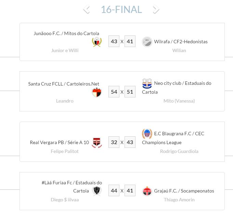Click score box 43 for E.C Blaugrana
The image size is (233, 216).
tap(130, 142)
